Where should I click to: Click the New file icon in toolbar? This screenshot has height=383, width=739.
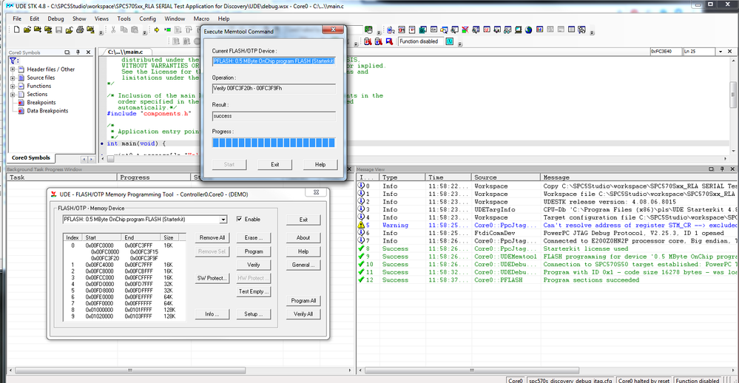[x=16, y=30]
